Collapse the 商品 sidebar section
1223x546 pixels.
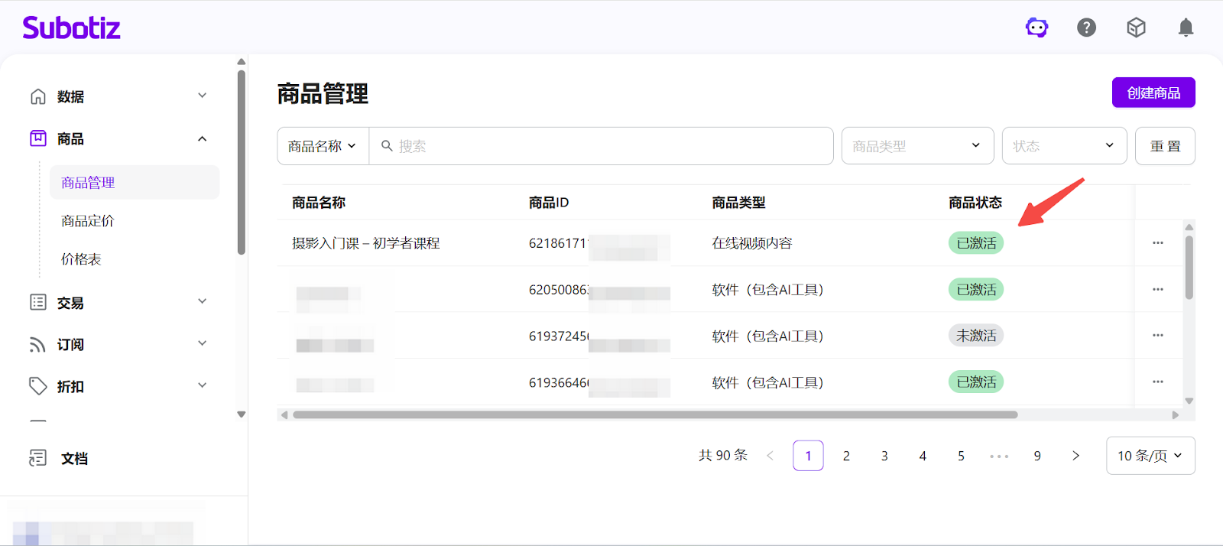click(x=202, y=139)
